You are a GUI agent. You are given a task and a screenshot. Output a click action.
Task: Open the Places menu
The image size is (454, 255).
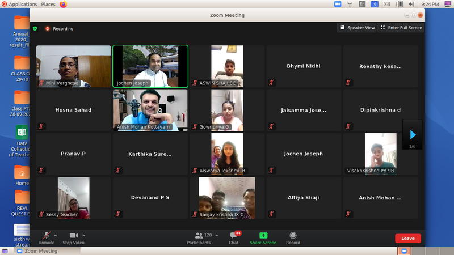pos(48,4)
